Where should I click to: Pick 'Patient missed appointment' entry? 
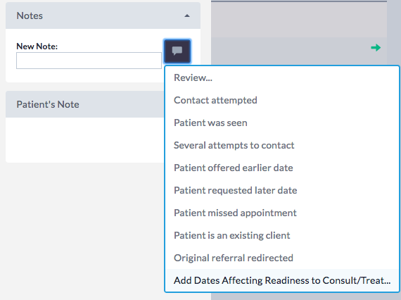pos(282,213)
